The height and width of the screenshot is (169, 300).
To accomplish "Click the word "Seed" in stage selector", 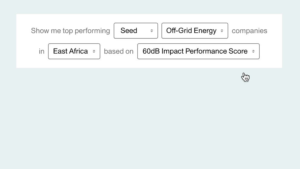I will point(129,31).
